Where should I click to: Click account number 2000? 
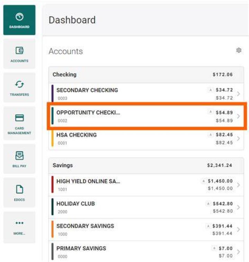coord(62,212)
